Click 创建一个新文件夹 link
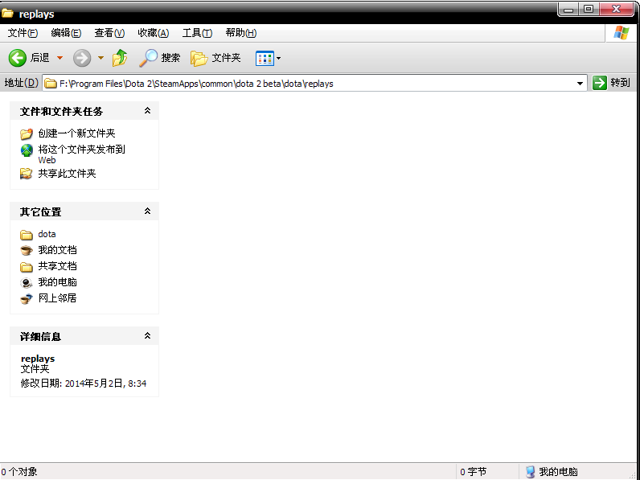This screenshot has width=640, height=480. (x=76, y=133)
